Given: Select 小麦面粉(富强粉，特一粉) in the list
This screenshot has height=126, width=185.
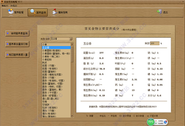Looking at the screenshot, I should pos(56,54).
